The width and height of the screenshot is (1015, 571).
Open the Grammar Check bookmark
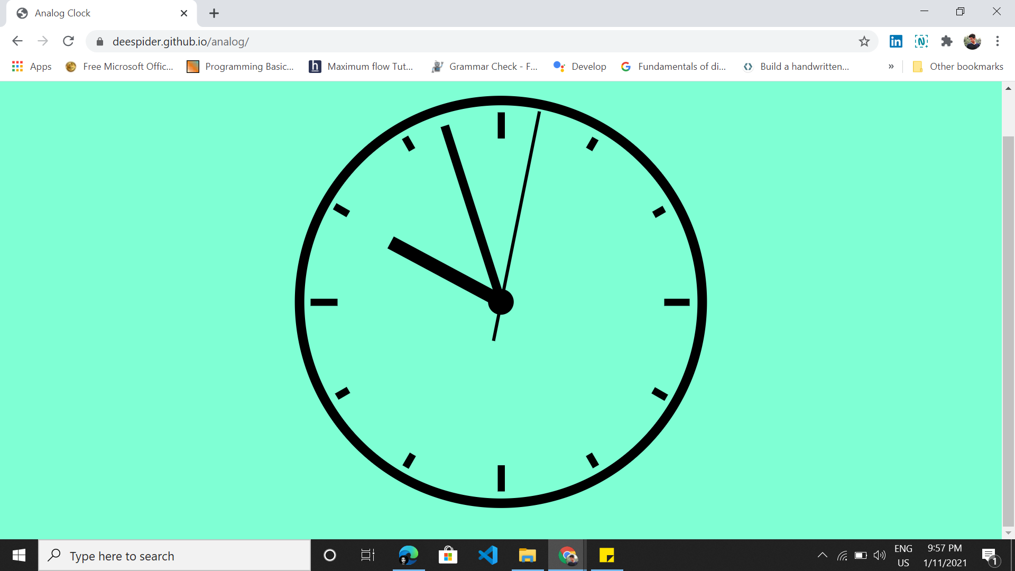point(485,66)
